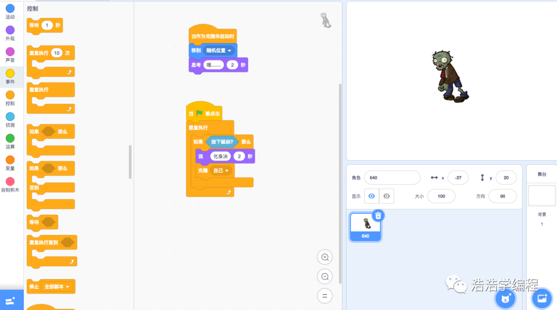Open the add extension button
This screenshot has height=310, width=557.
pyautogui.click(x=11, y=300)
